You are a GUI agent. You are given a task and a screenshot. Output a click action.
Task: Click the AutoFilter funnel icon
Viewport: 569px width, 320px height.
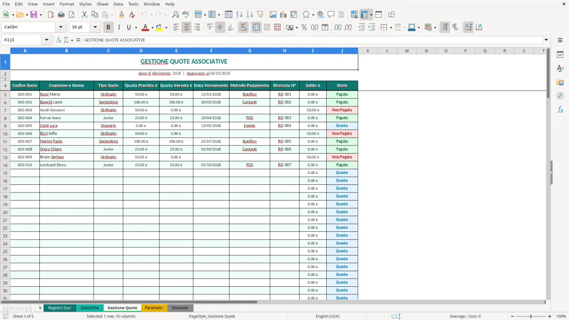point(260,15)
